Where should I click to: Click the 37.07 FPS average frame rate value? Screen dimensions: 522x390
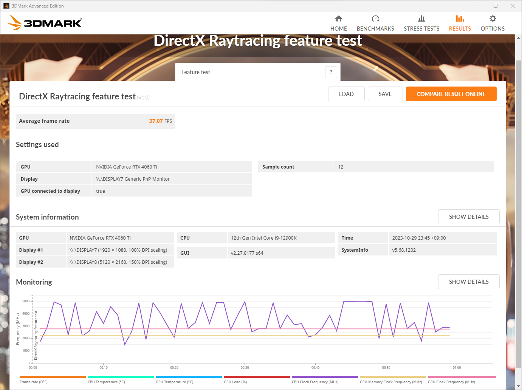coord(160,121)
